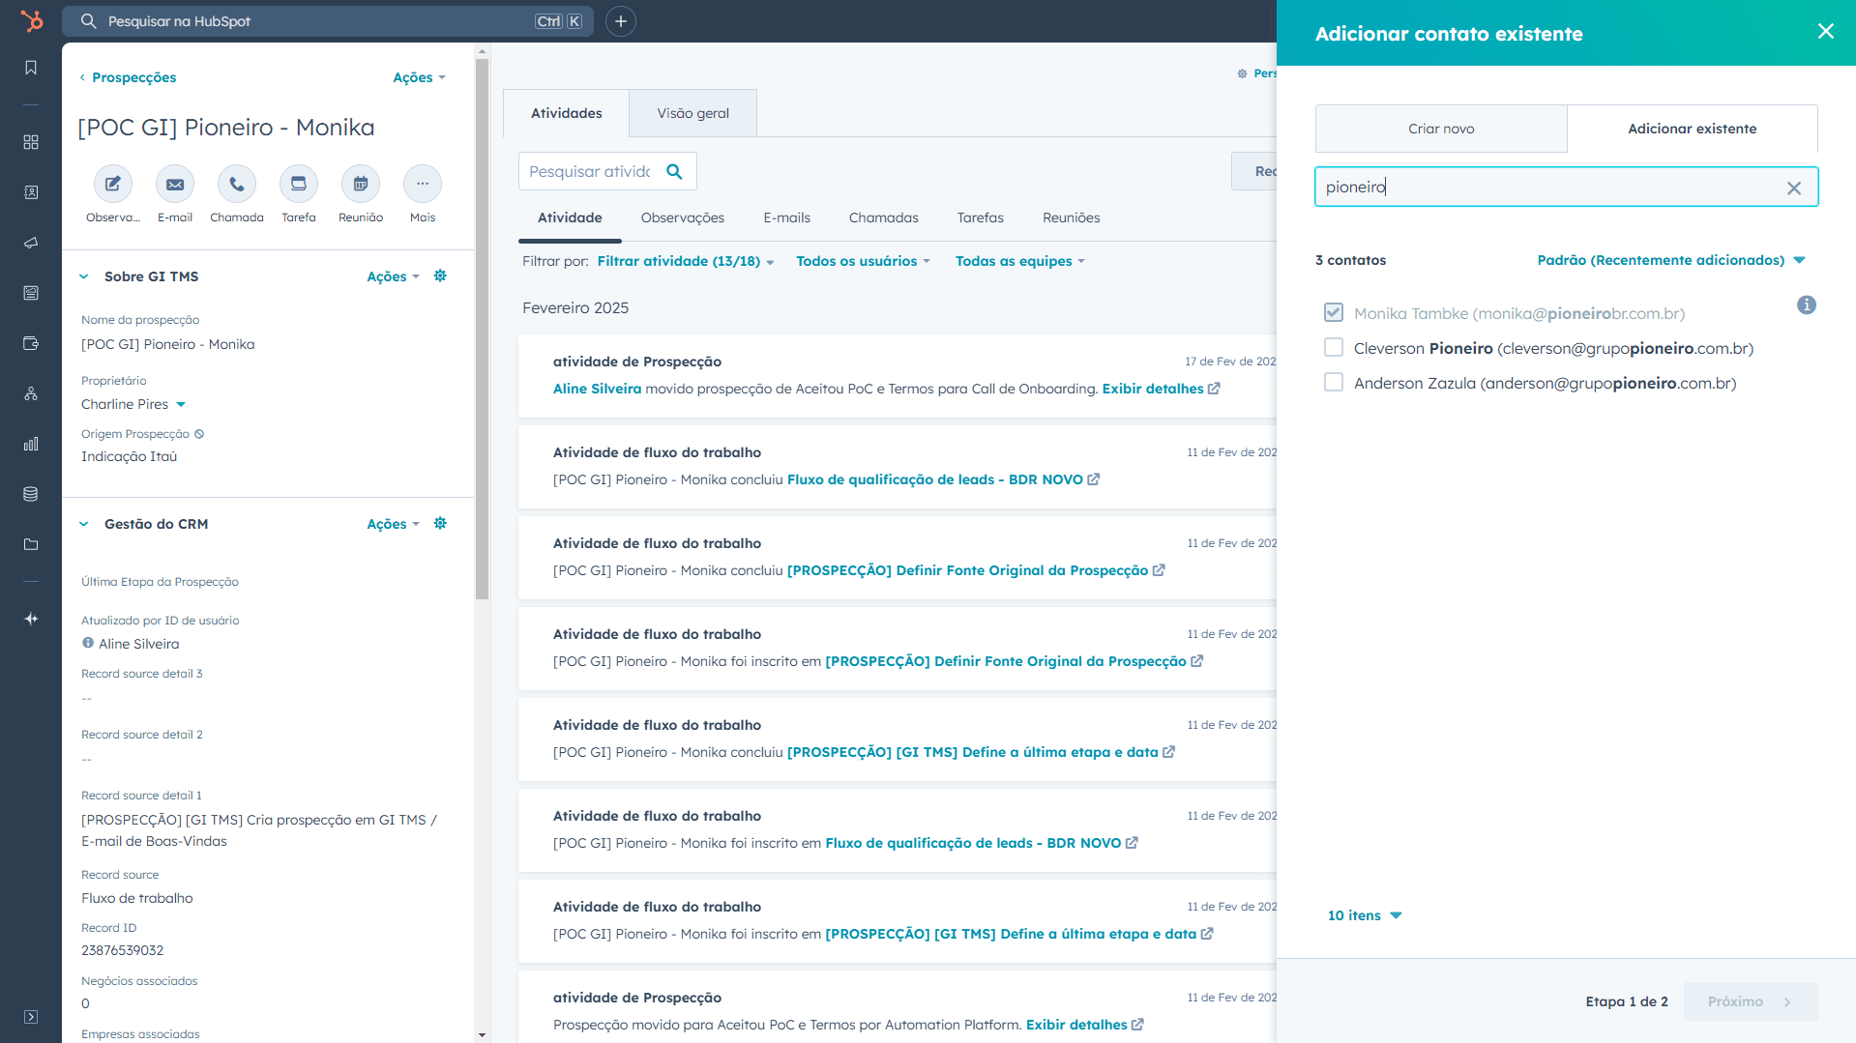This screenshot has width=1856, height=1043.
Task: Click the left panel vertical scrollbar
Action: 482,329
